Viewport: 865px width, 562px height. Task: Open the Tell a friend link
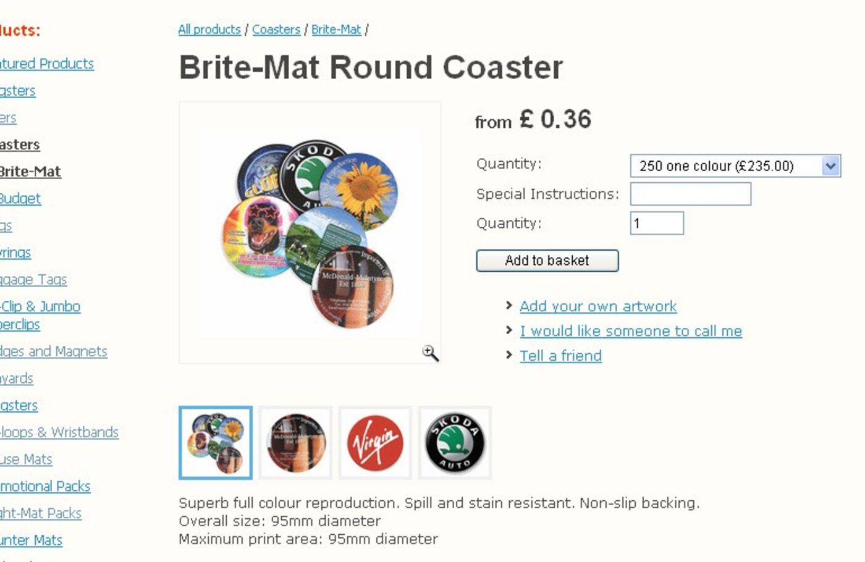tap(560, 356)
